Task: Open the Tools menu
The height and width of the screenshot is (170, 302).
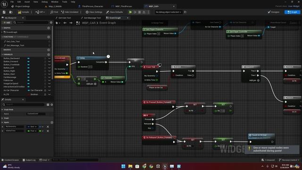Action: (65, 2)
